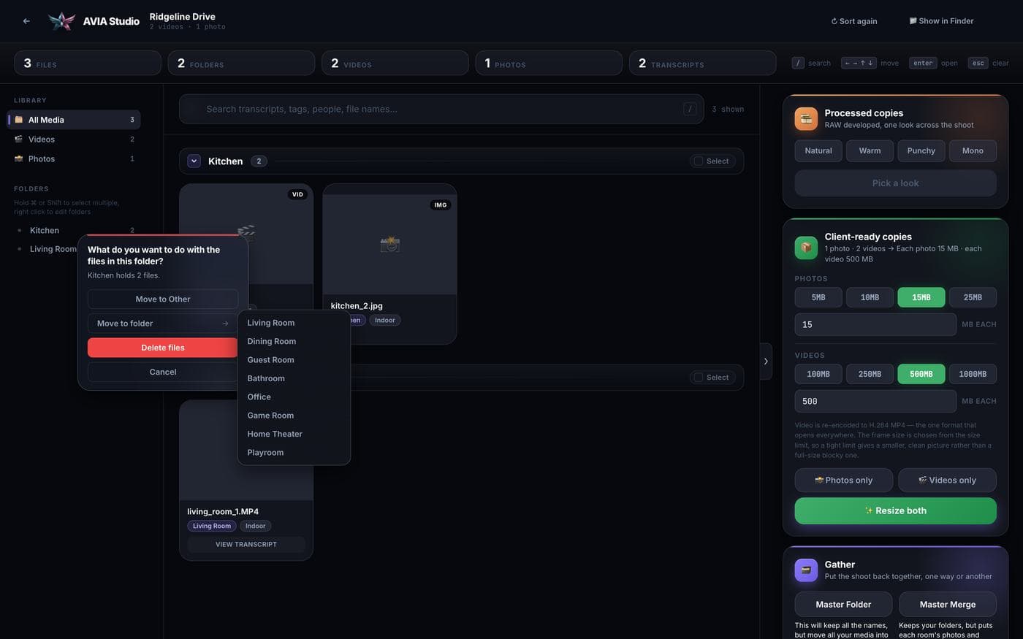
Task: Click Show in Finder
Action: coord(941,21)
